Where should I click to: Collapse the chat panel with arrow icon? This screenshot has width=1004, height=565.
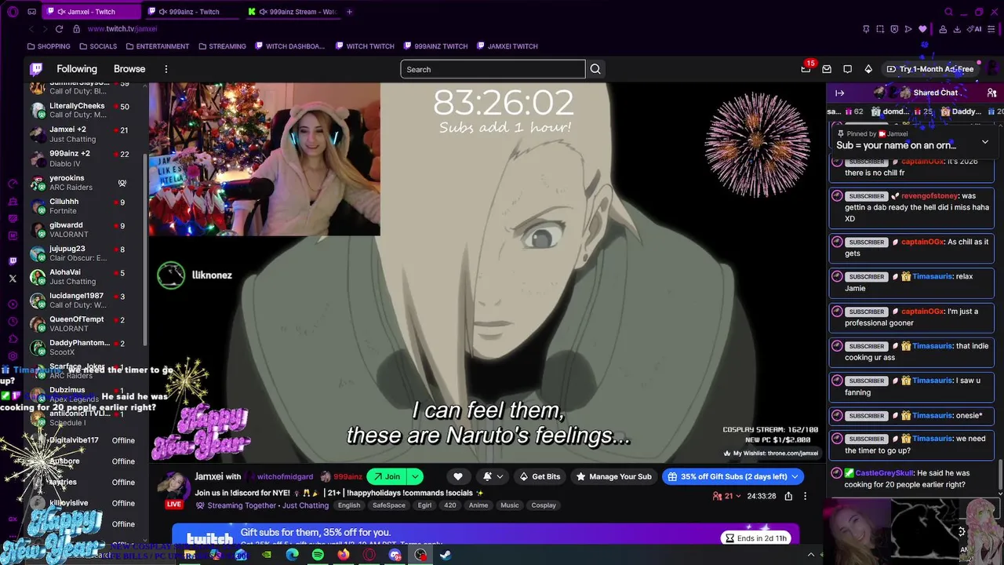(839, 93)
